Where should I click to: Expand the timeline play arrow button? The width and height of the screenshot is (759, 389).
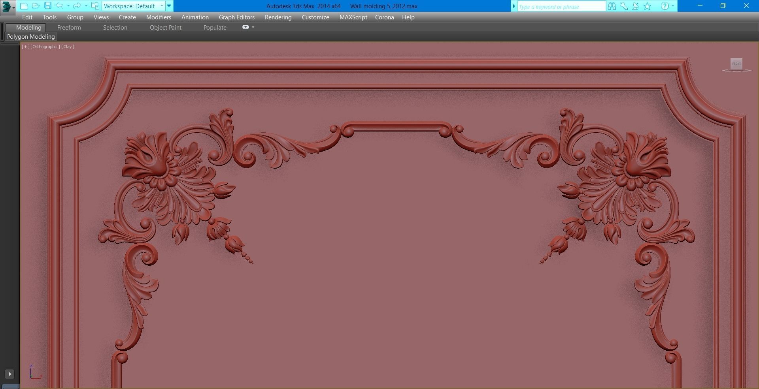pos(9,374)
